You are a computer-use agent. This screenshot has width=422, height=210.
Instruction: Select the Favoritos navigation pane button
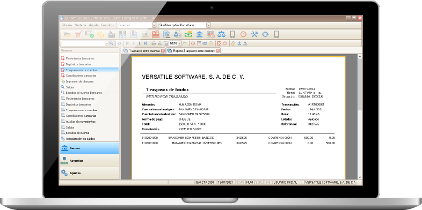(89, 161)
